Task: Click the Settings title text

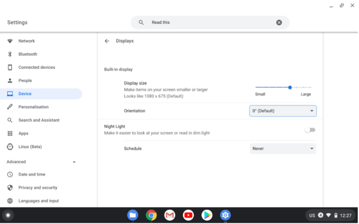Action: [17, 23]
